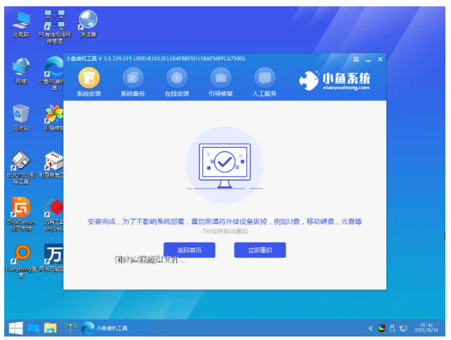Open 远程工具 AnyDesk desktop icon
451x340 pixels.
click(x=53, y=215)
